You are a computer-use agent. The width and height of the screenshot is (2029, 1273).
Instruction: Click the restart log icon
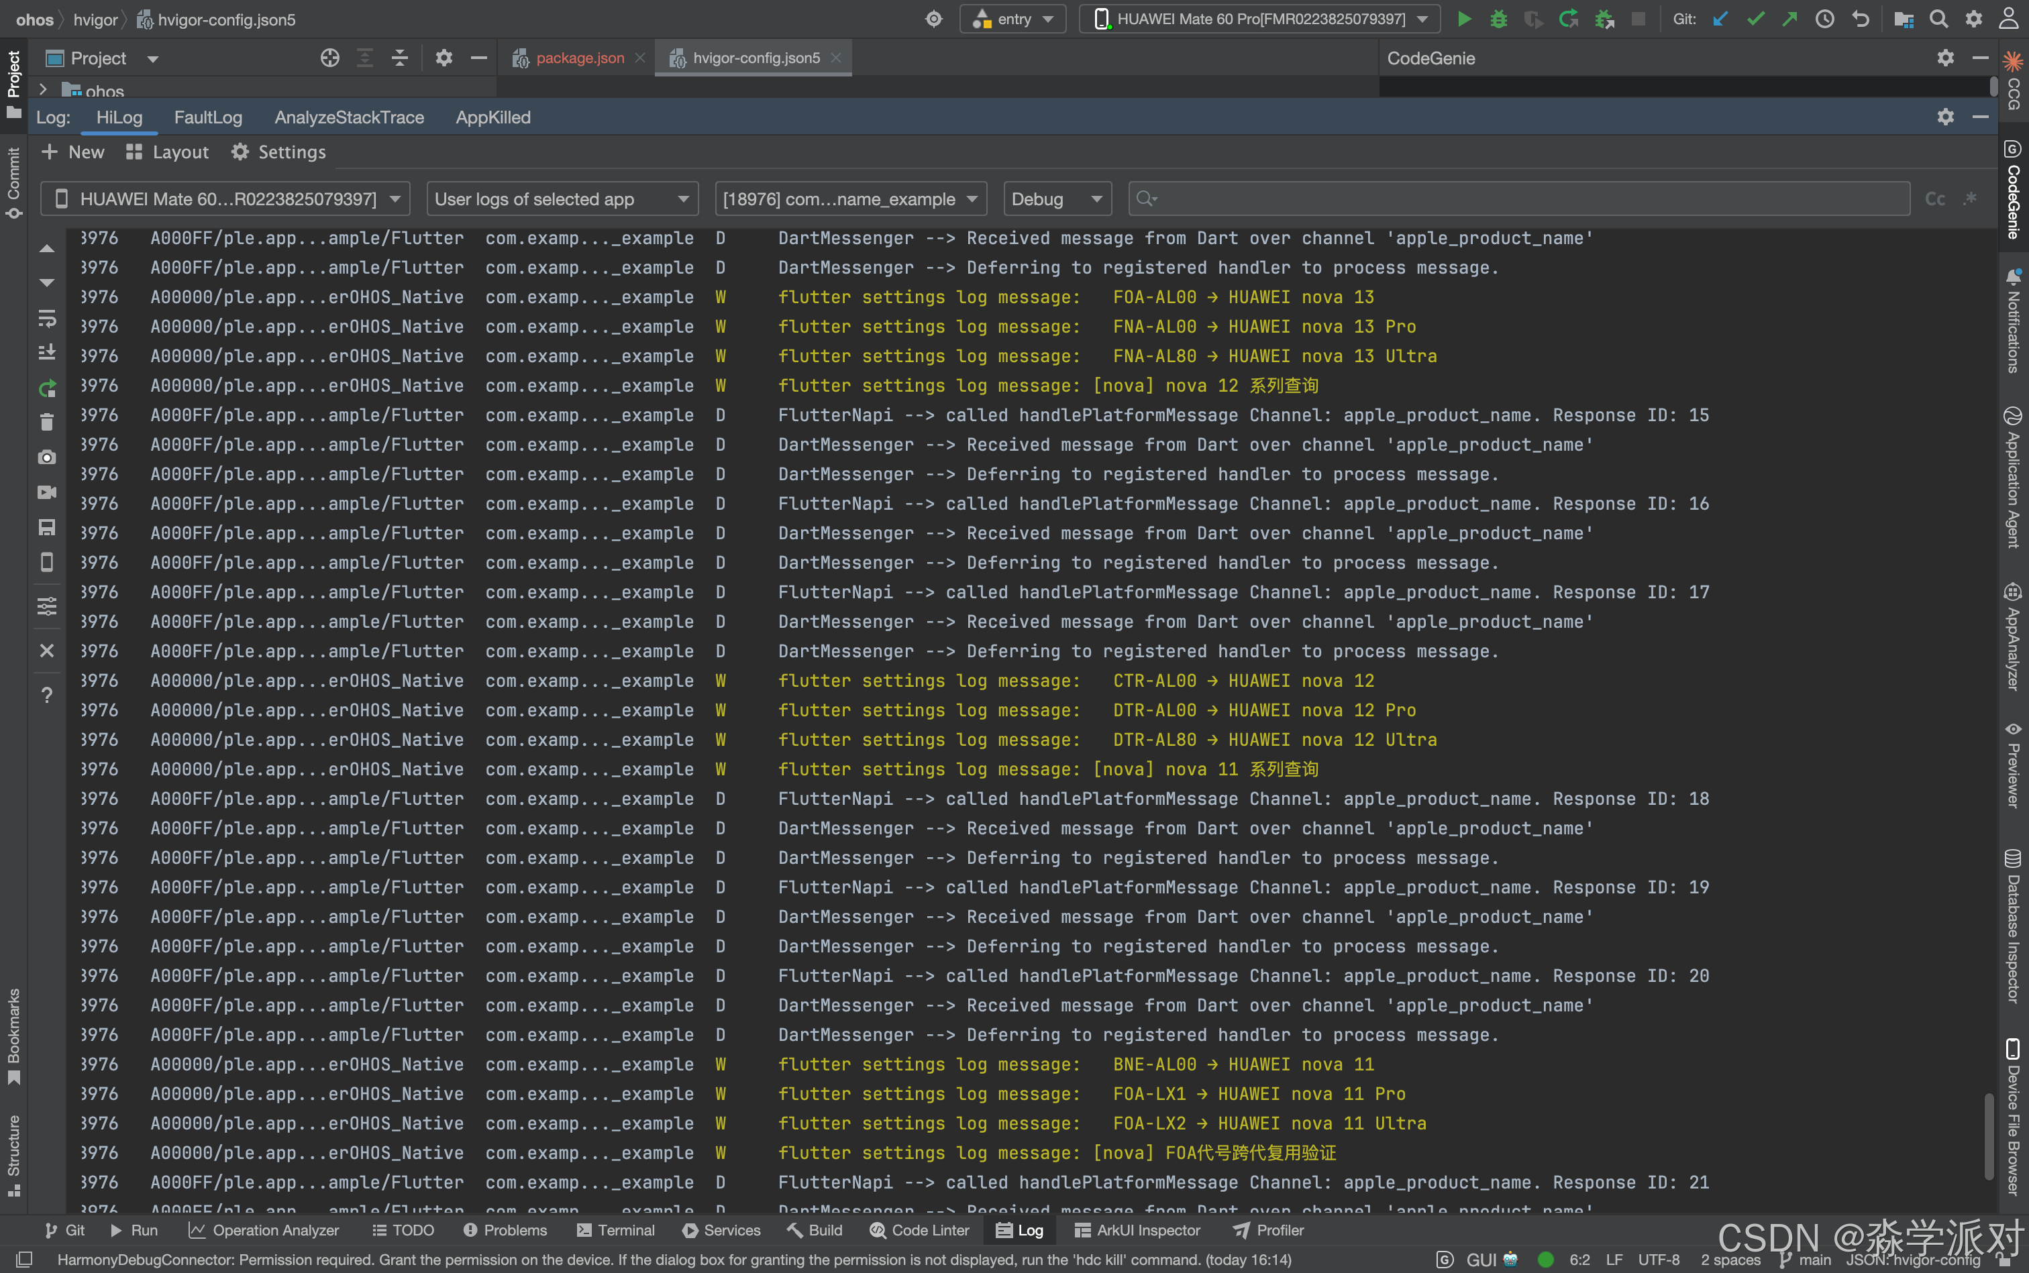coord(47,388)
